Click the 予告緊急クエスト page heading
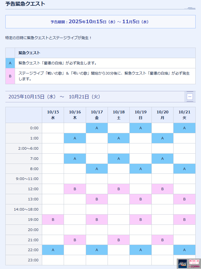The height and width of the screenshot is (269, 201). point(25,4)
